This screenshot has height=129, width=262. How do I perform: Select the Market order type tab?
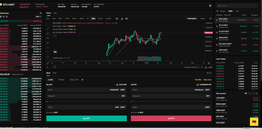click(61, 80)
